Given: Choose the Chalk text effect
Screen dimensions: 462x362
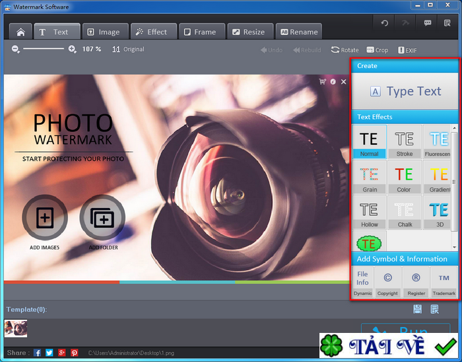Looking at the screenshot, I should pos(404,213).
